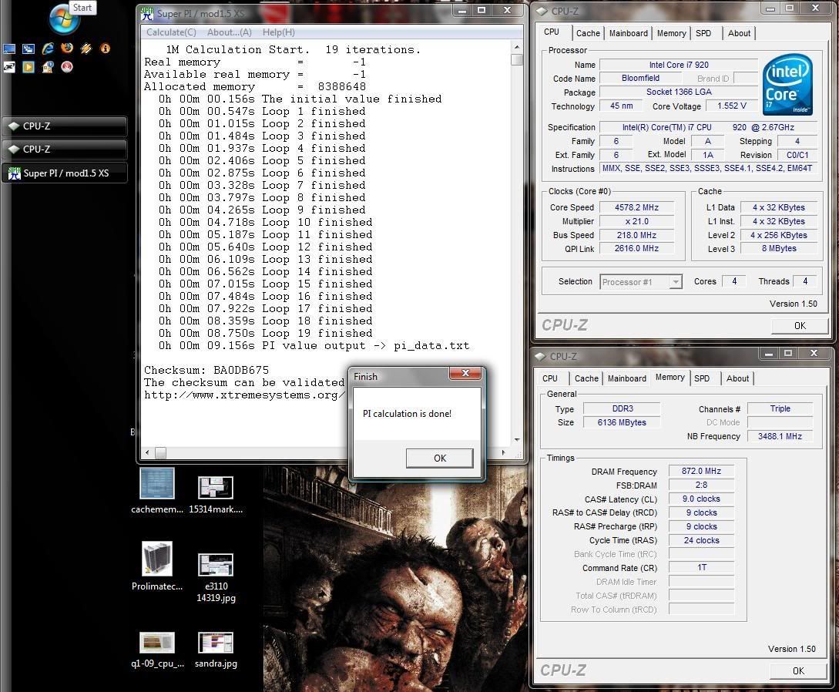The width and height of the screenshot is (839, 692).
Task: Click the red round quick launch icon
Action: [x=67, y=67]
